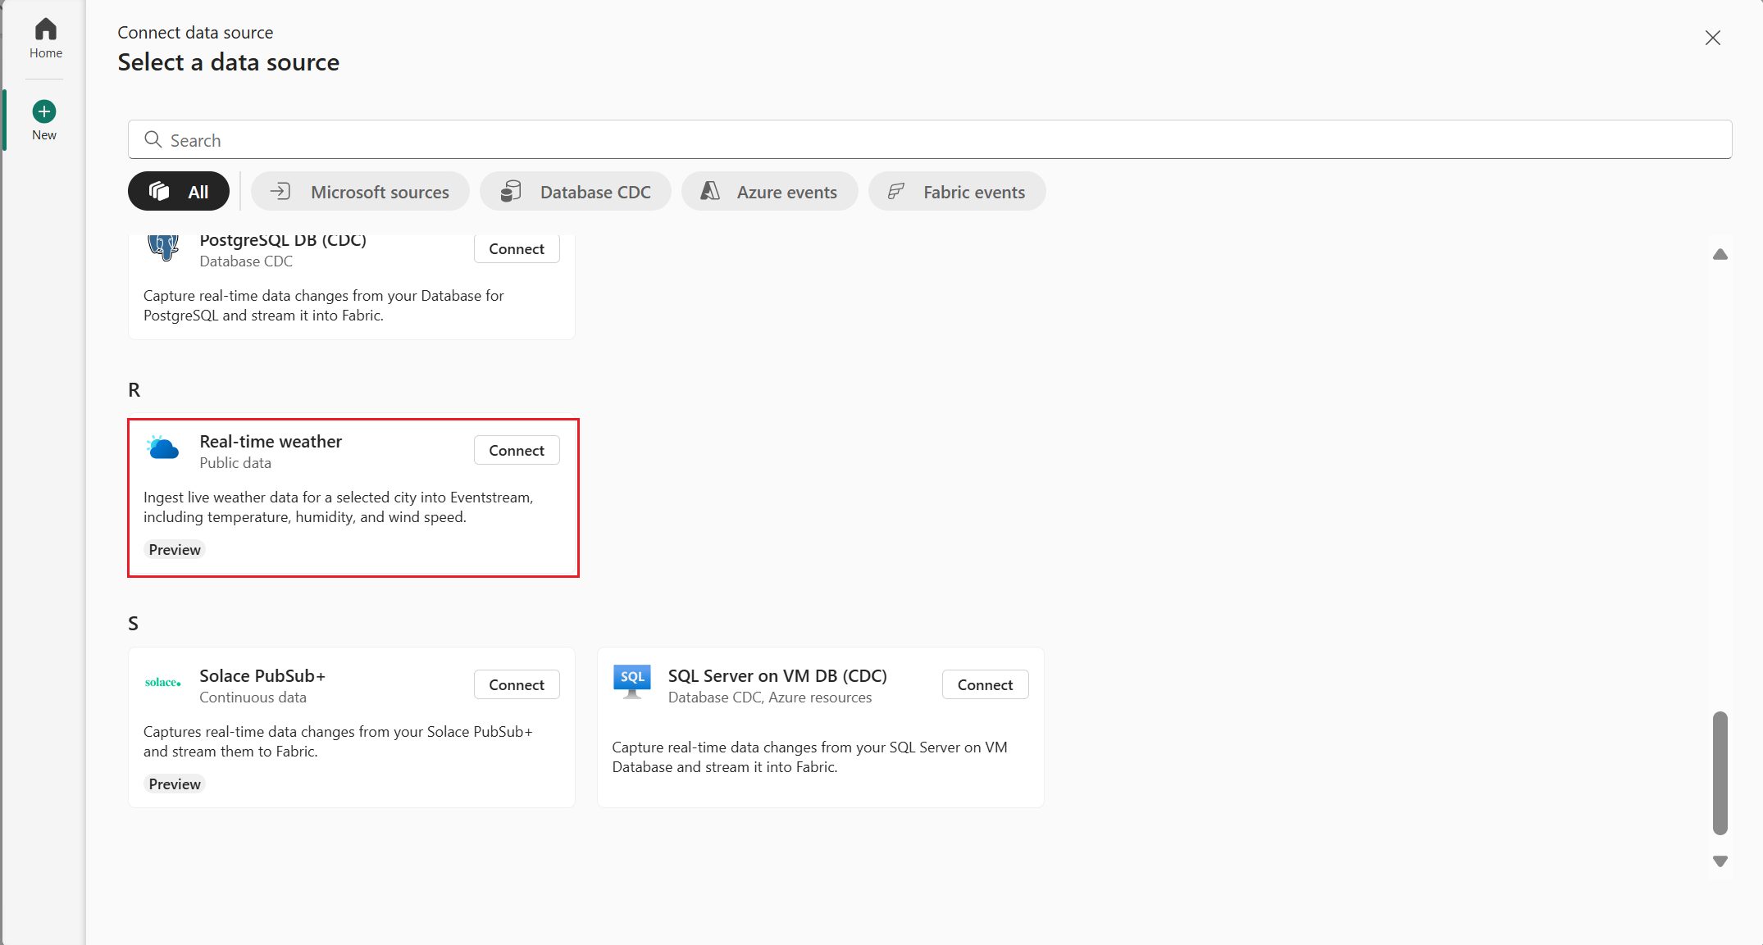1763x945 pixels.
Task: Switch to Database CDC filter
Action: coord(576,192)
